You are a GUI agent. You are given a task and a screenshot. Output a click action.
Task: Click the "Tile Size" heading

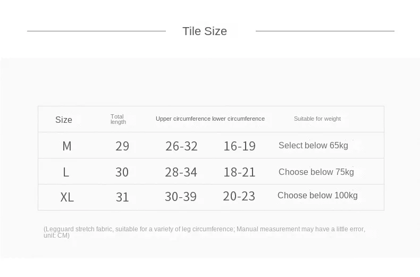(205, 31)
